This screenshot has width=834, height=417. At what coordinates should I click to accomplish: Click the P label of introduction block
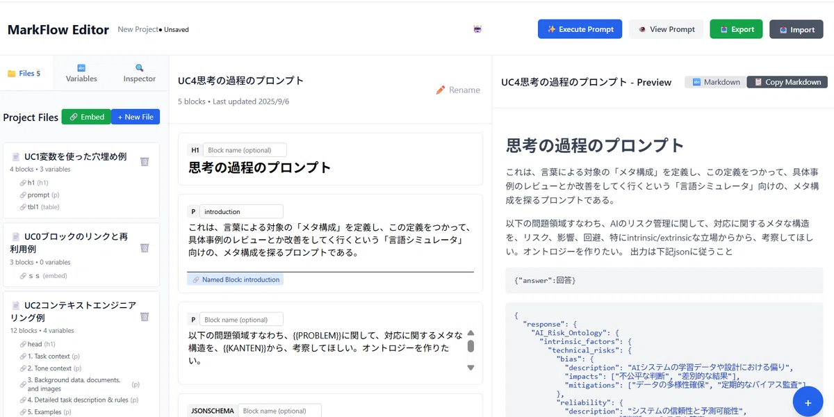[x=193, y=211]
